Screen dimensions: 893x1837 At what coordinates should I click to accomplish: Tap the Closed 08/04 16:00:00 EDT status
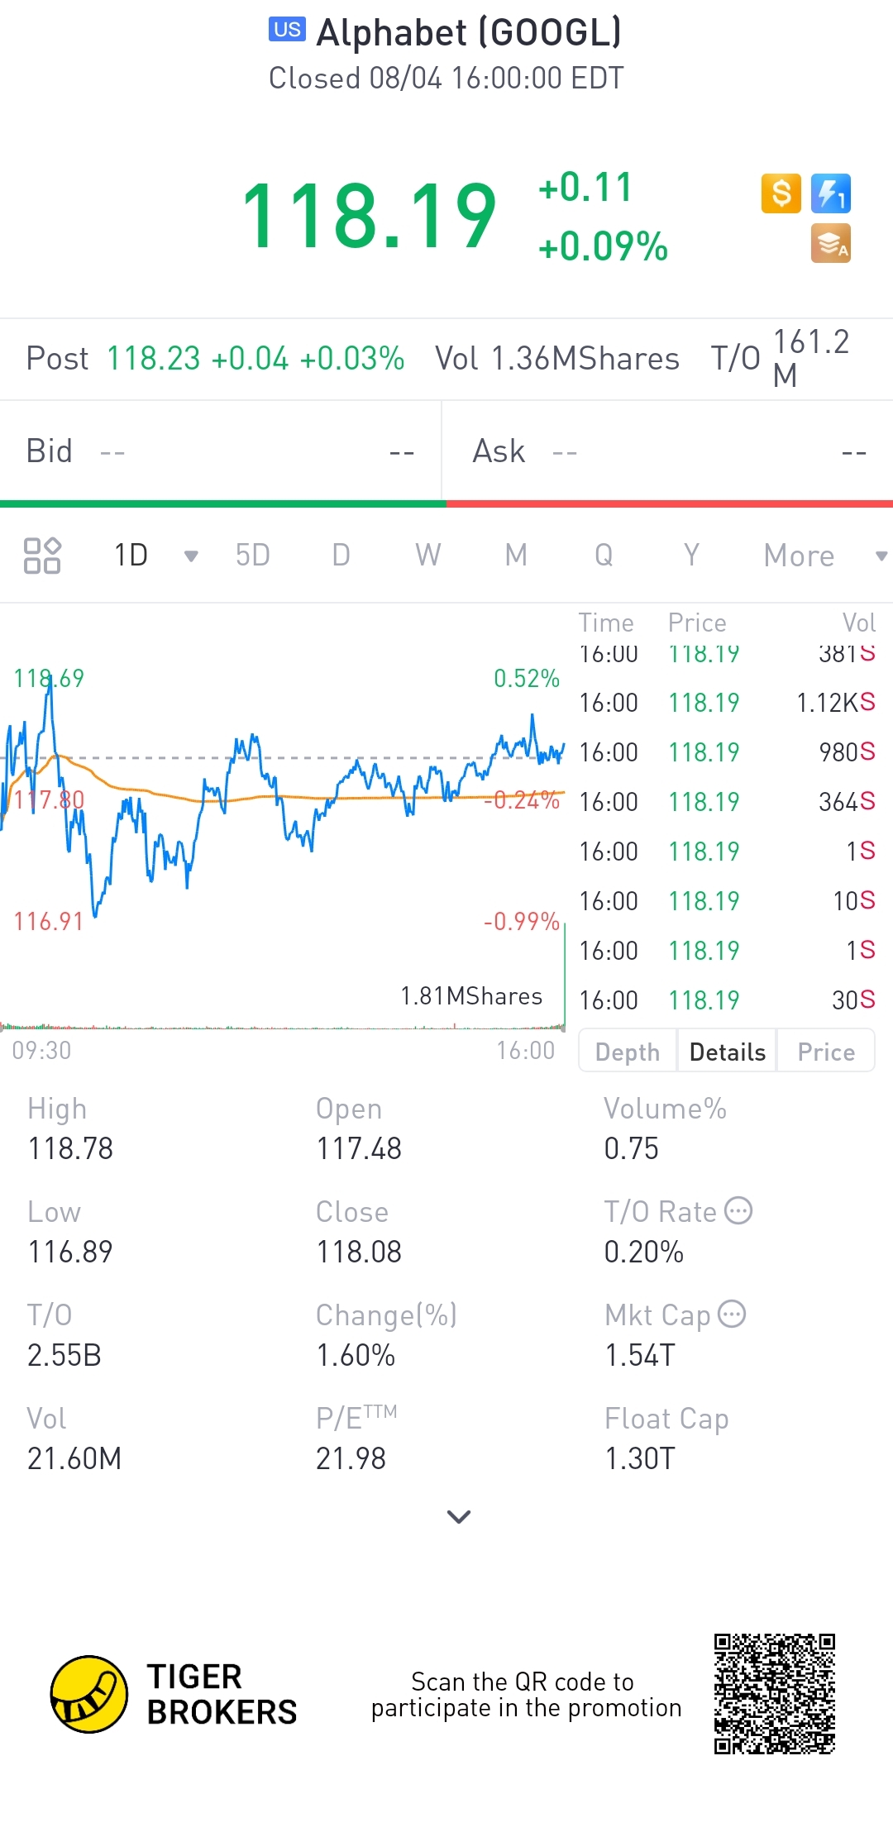point(446,79)
